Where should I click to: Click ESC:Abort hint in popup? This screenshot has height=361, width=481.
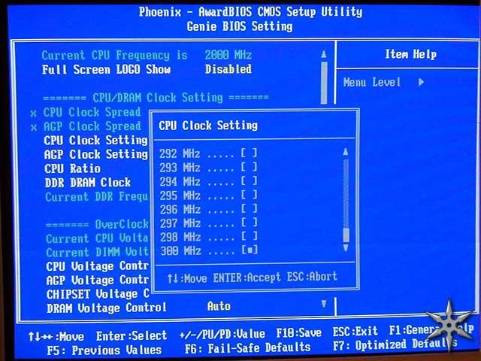[312, 277]
